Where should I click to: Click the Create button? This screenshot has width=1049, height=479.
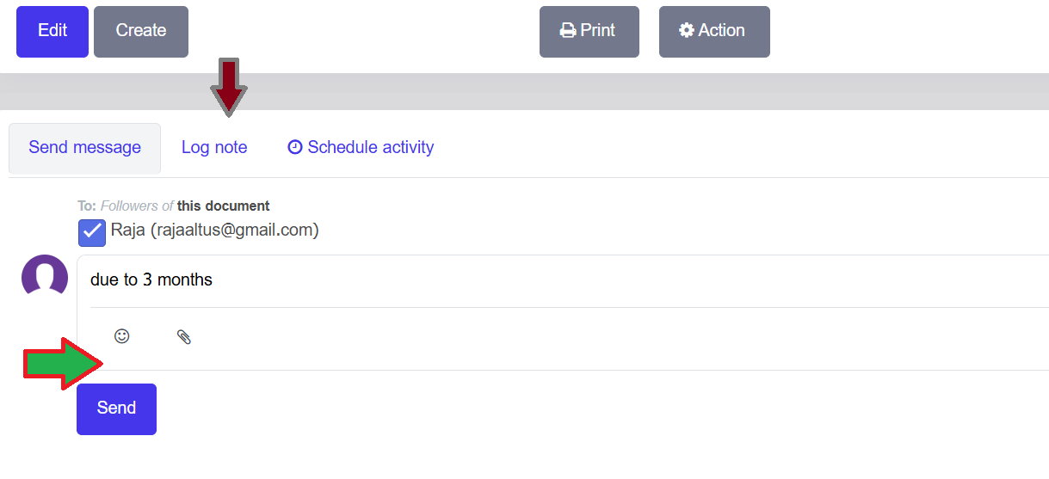(141, 32)
